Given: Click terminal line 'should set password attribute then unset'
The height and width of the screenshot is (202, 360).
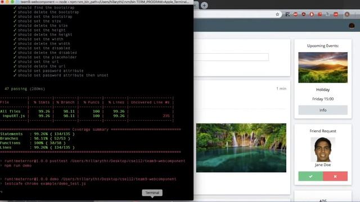Looking at the screenshot, I should (x=63, y=75).
